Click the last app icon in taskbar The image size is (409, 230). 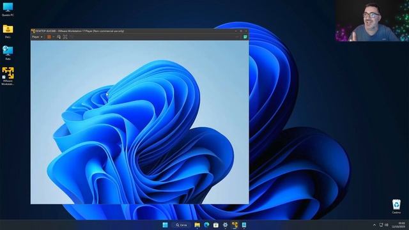coord(244,225)
